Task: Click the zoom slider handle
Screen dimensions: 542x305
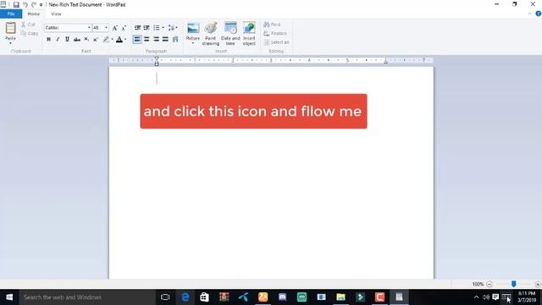Action: coord(514,284)
